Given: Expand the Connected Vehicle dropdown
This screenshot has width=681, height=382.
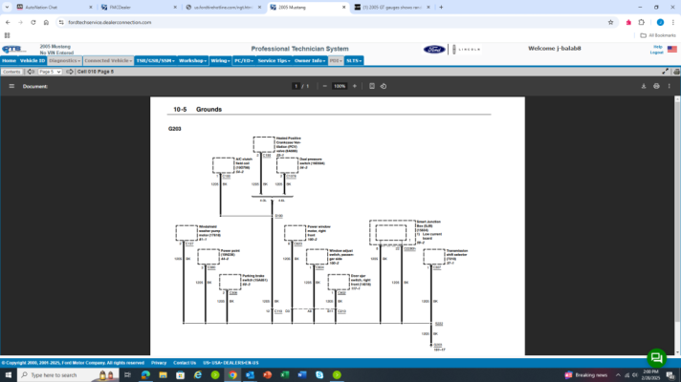Looking at the screenshot, I should pos(108,61).
